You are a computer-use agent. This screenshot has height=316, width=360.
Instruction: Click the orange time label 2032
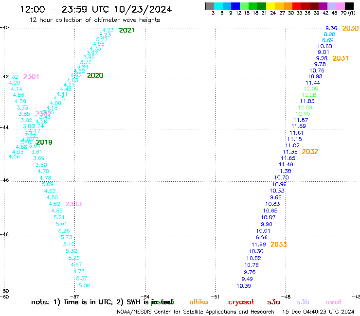pyautogui.click(x=310, y=152)
